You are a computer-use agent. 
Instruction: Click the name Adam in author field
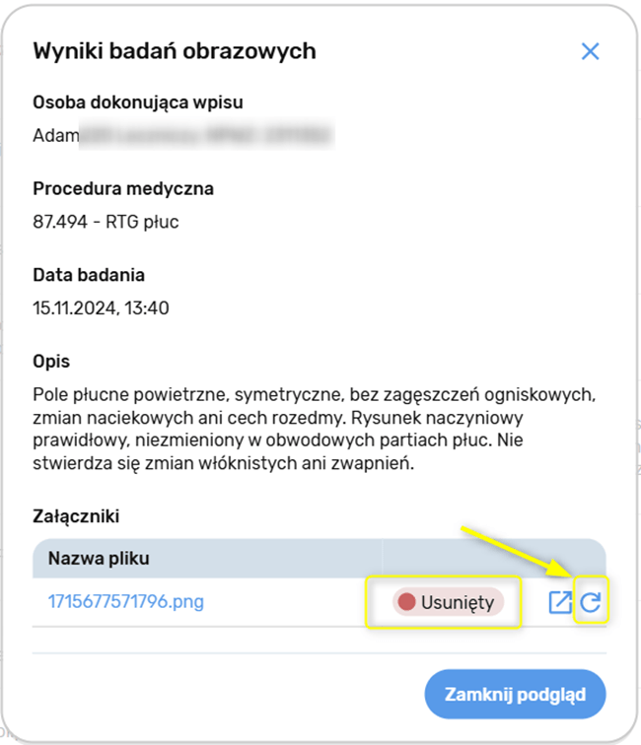[55, 136]
